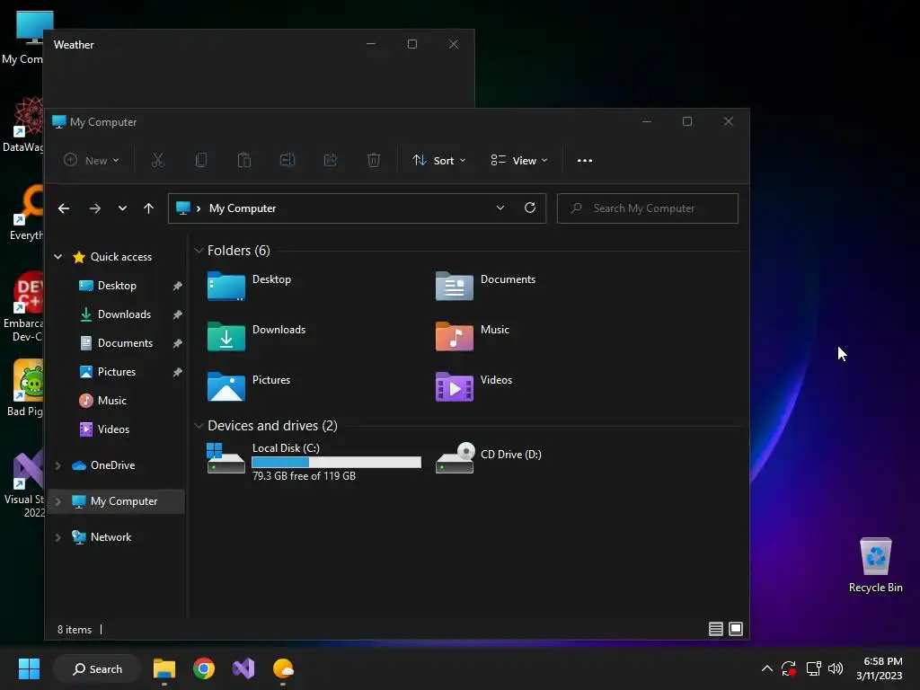Image resolution: width=920 pixels, height=690 pixels.
Task: Select the CD Drive (D:)
Action: [x=489, y=457]
